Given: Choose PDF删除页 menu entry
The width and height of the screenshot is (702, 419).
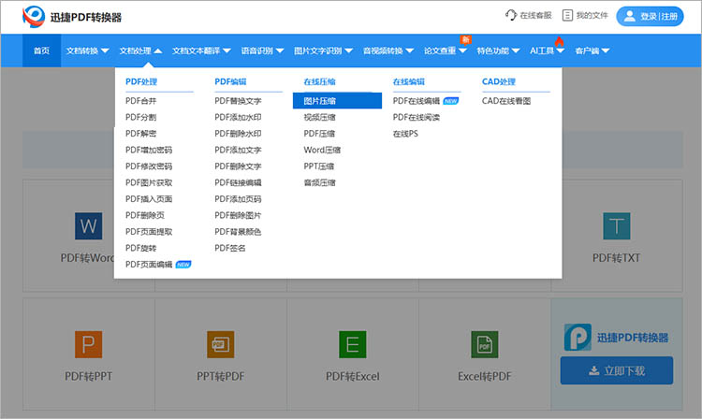Looking at the screenshot, I should coord(144,215).
